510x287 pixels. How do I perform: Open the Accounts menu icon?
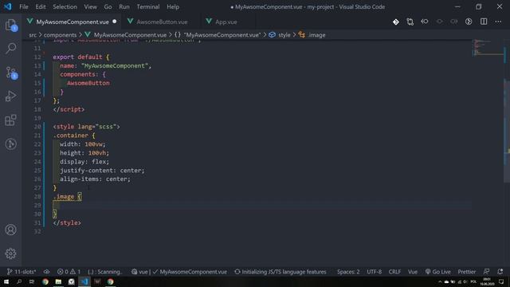(10, 230)
